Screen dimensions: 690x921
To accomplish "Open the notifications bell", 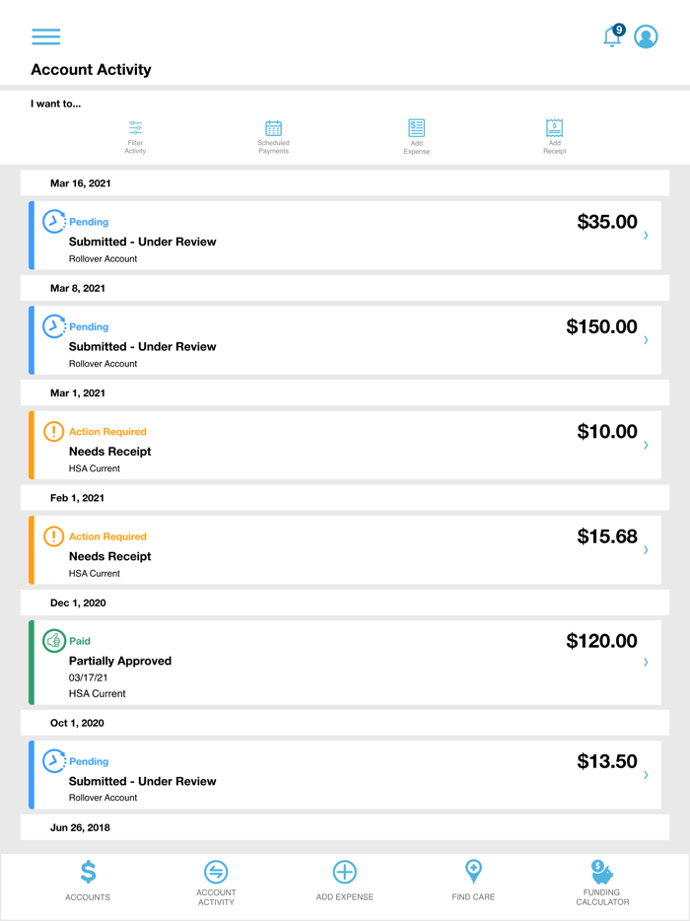I will (611, 37).
